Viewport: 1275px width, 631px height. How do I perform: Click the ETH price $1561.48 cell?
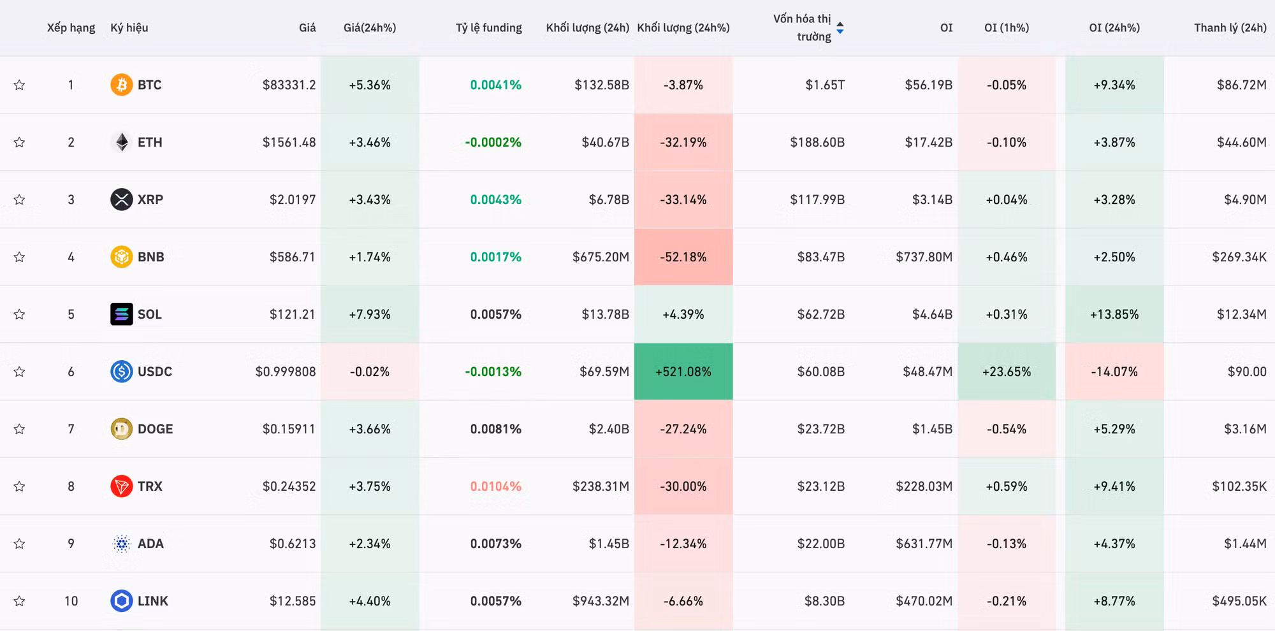(289, 142)
